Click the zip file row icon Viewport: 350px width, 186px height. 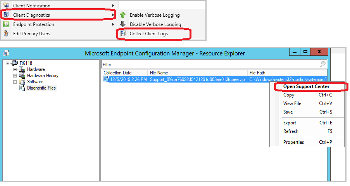106,79
